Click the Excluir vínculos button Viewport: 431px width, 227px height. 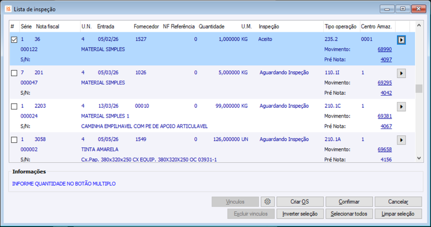[251, 214]
